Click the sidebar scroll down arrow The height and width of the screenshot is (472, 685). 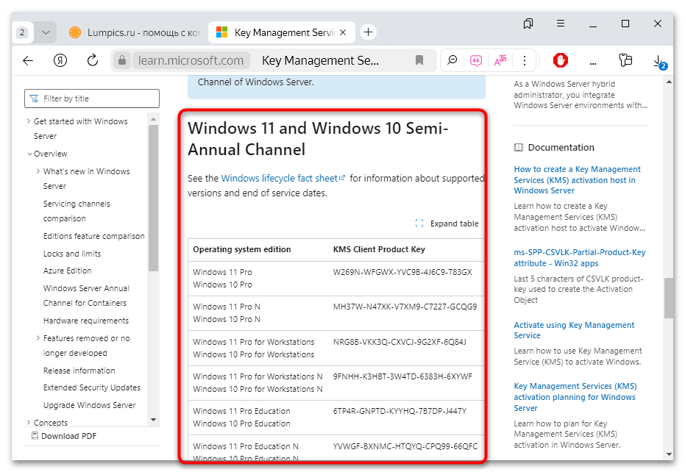point(153,420)
